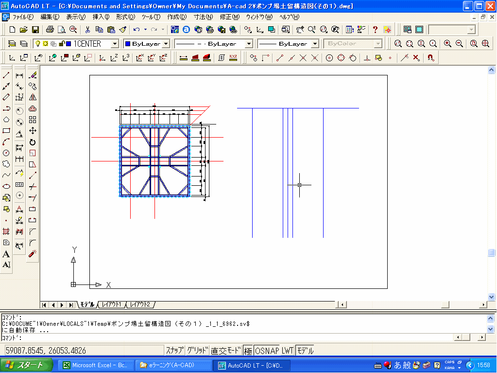Toggle LWT lineweight display
Viewport: 497px width, 373px height.
tap(288, 351)
